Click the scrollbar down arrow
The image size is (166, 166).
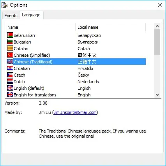[x=157, y=95]
